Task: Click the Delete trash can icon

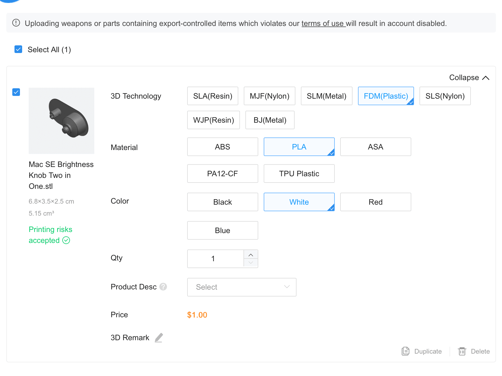Action: [462, 351]
